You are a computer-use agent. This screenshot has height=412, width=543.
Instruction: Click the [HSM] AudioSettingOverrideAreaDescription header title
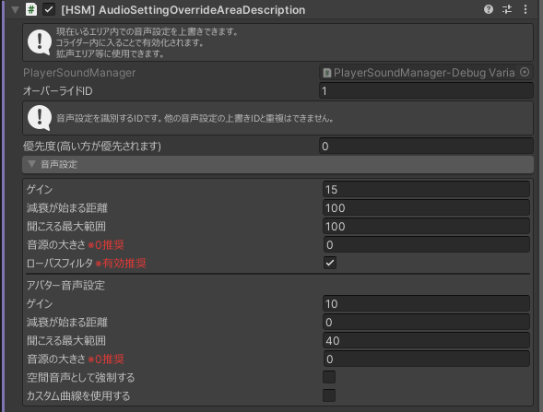[x=183, y=10]
